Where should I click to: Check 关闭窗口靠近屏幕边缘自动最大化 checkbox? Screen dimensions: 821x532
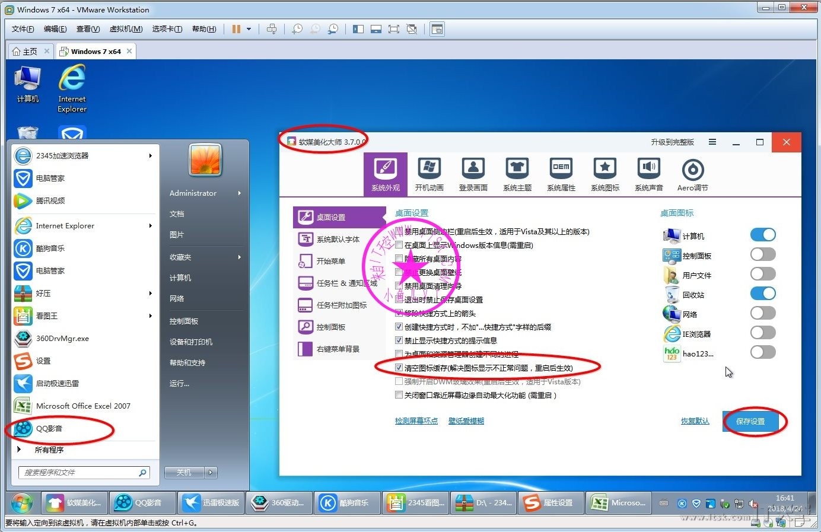click(399, 395)
